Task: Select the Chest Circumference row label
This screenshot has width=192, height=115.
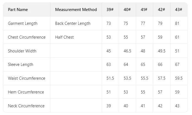Action: coord(27,37)
